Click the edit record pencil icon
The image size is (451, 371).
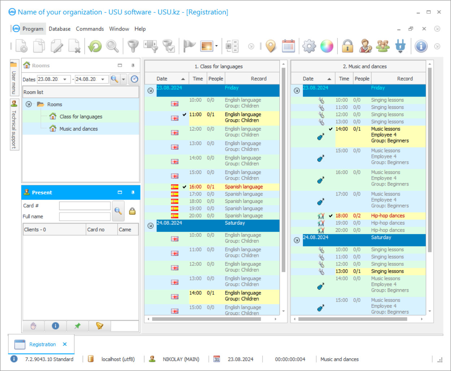point(57,46)
